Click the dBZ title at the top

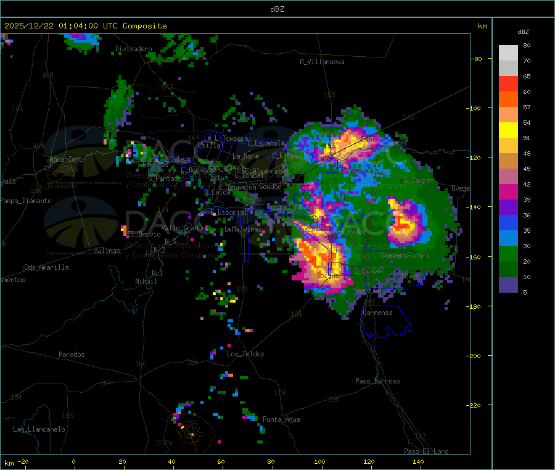277,9
